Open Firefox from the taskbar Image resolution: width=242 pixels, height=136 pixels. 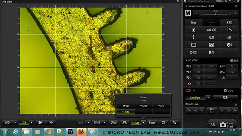pos(81,132)
